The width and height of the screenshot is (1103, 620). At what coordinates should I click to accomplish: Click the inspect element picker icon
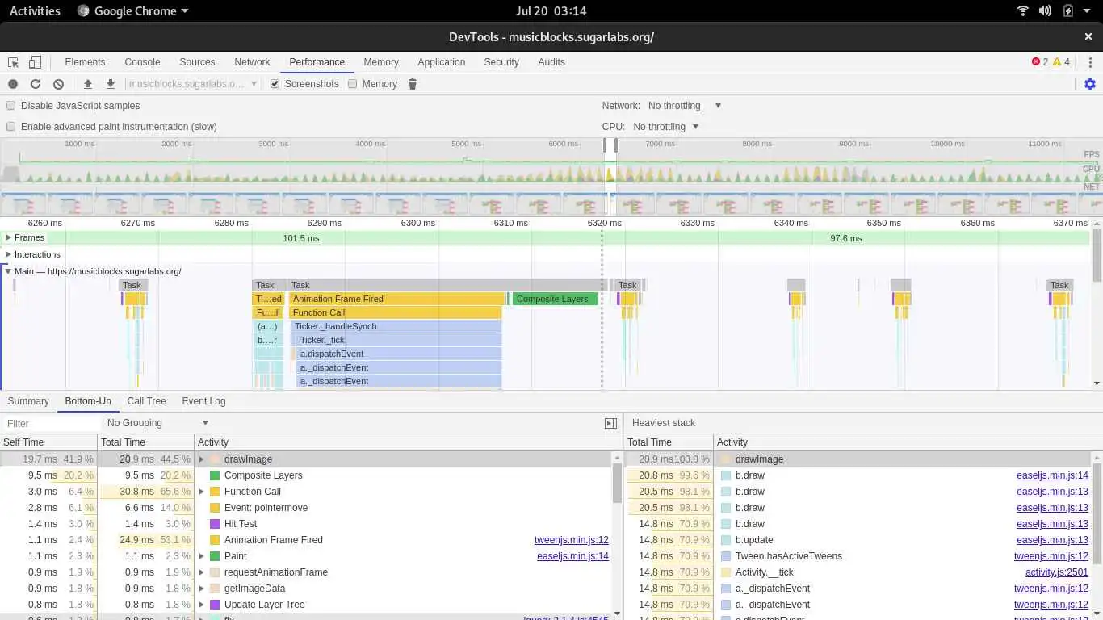point(13,62)
